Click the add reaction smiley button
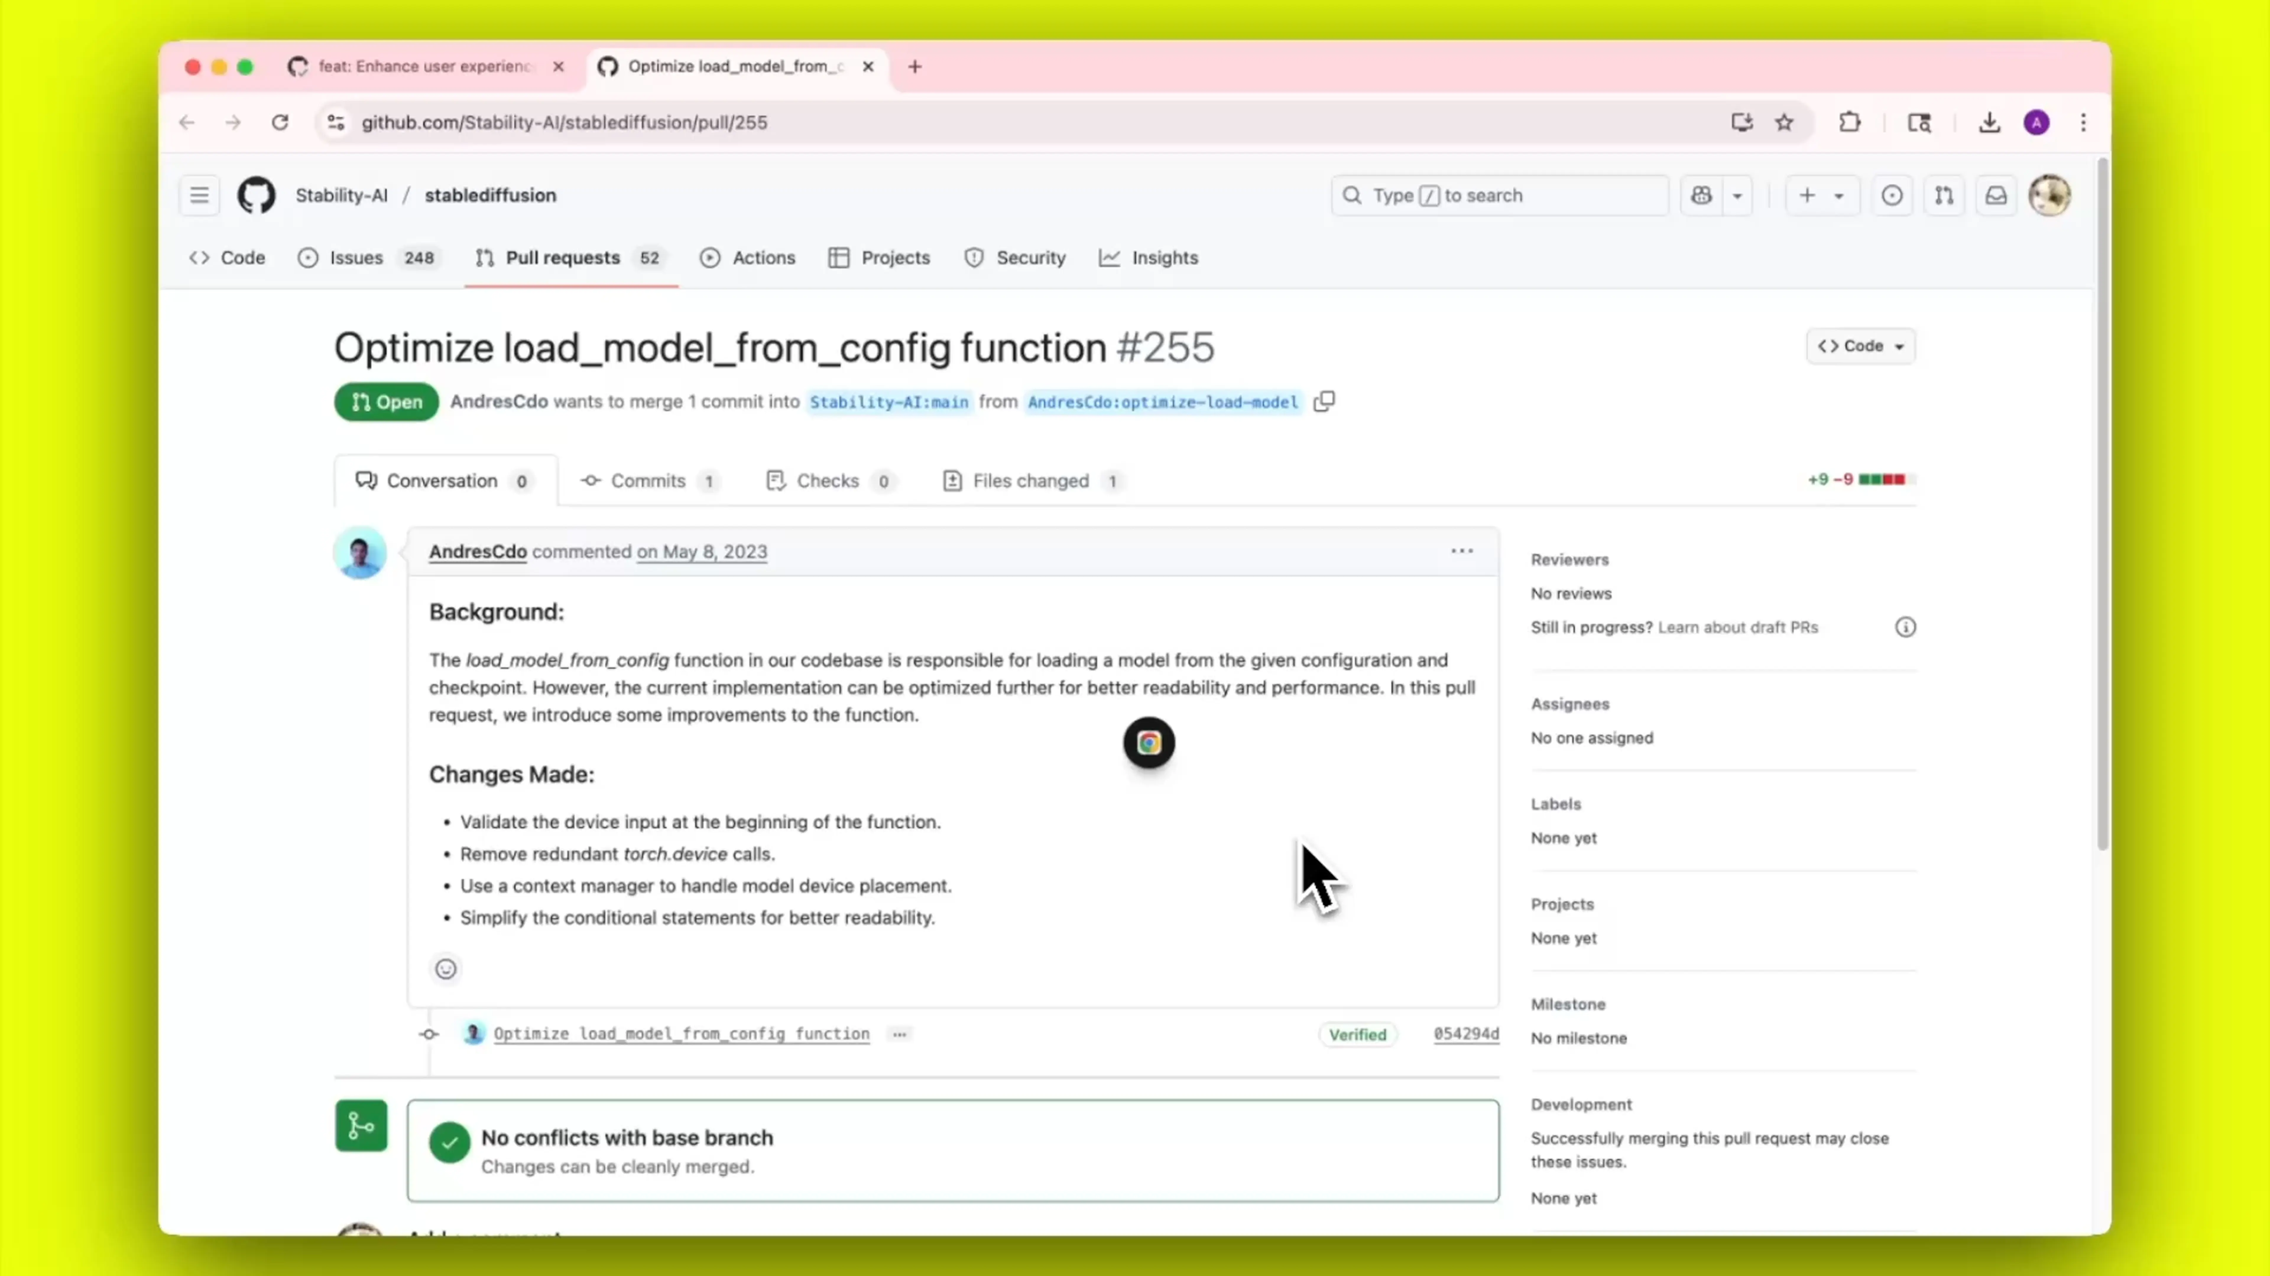 (446, 969)
